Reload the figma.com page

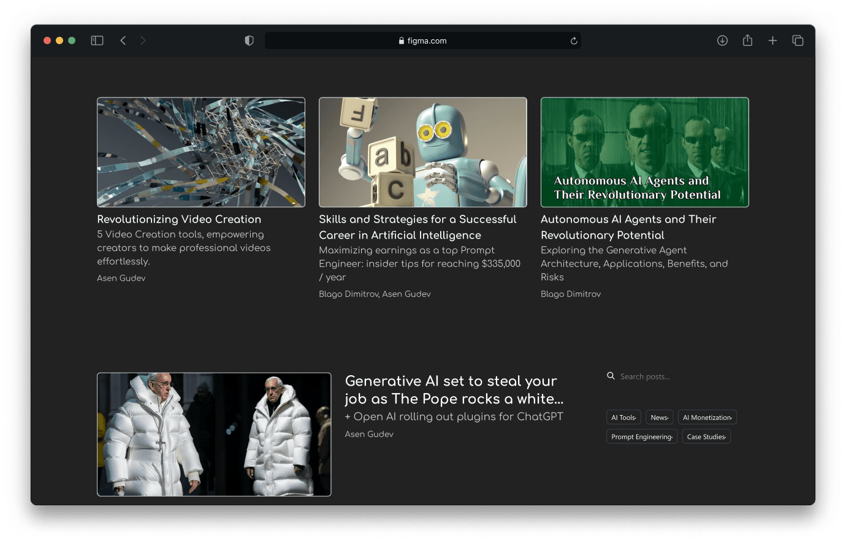(574, 41)
